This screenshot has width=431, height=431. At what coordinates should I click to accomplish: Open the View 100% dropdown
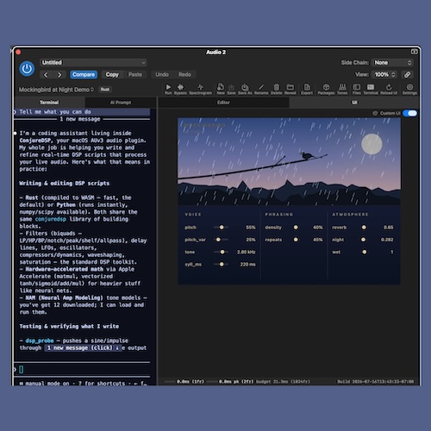384,75
